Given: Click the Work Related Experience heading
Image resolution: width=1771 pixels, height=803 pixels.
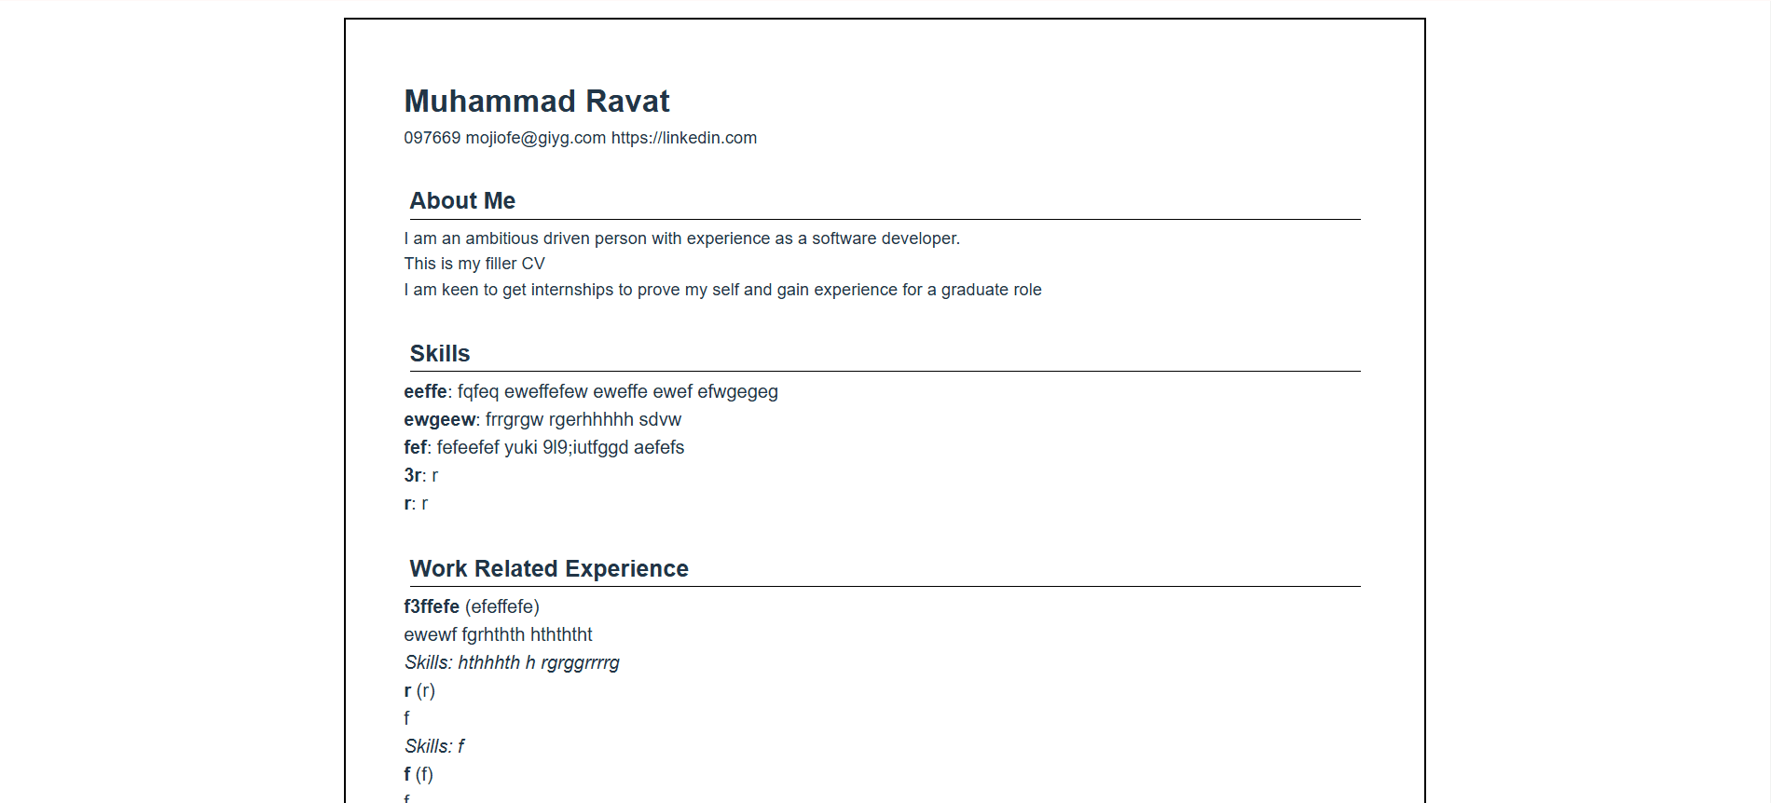Looking at the screenshot, I should (549, 569).
